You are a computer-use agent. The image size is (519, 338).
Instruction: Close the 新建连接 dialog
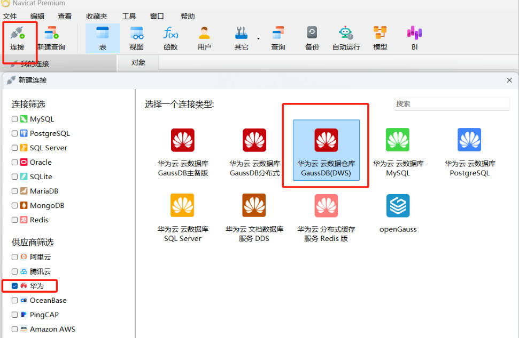[x=509, y=80]
